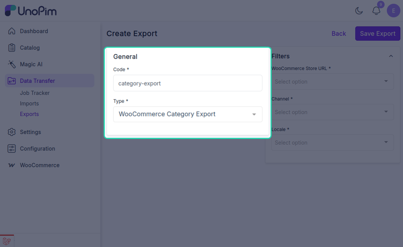This screenshot has width=403, height=247.
Task: Click the Back link
Action: tap(338, 34)
